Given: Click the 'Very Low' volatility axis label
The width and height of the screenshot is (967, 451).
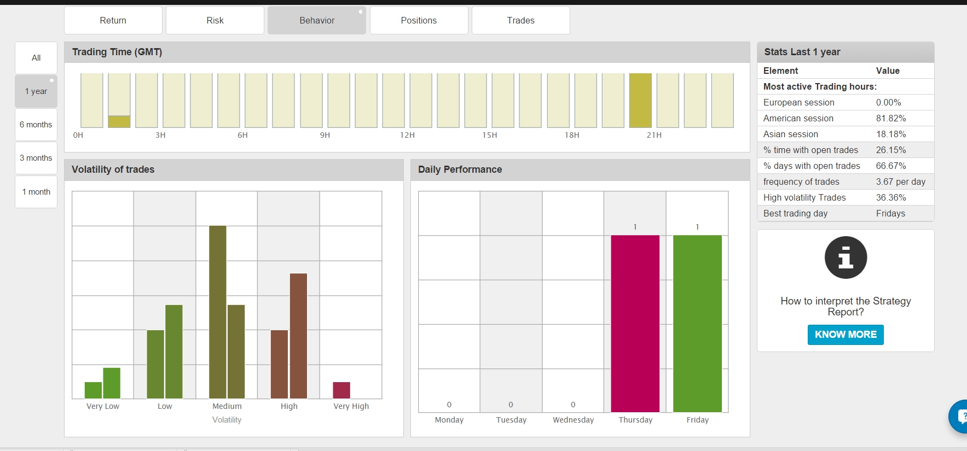Looking at the screenshot, I should point(103,406).
